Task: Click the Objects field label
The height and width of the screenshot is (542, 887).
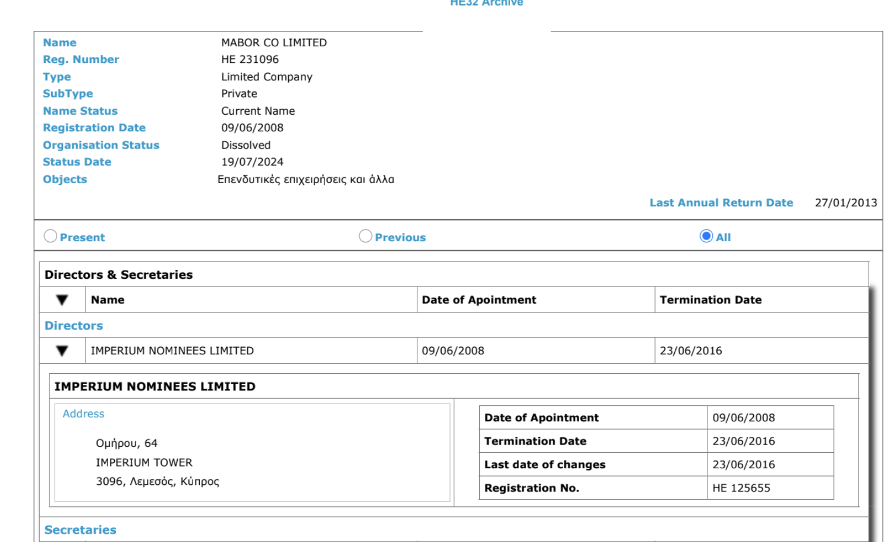Action: pos(65,179)
